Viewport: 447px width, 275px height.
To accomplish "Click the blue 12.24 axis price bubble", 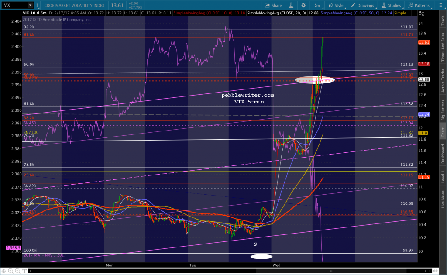I will (424, 114).
